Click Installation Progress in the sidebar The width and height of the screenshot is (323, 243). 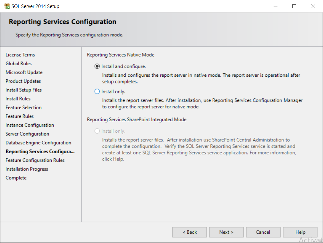[x=27, y=169]
